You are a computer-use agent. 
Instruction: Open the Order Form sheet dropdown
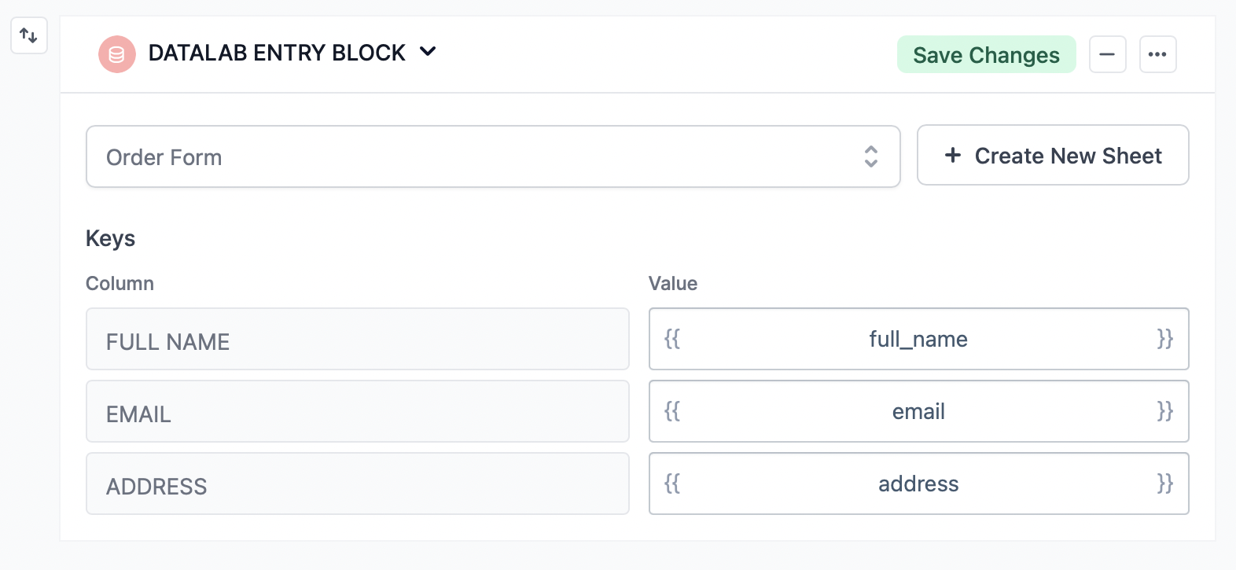click(493, 156)
